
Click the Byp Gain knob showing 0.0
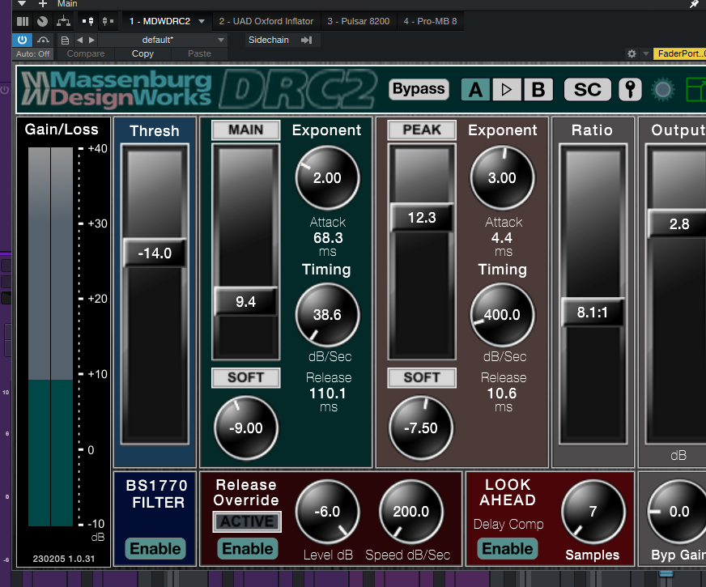[x=677, y=512]
